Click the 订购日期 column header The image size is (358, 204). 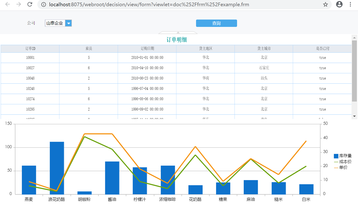coord(147,49)
